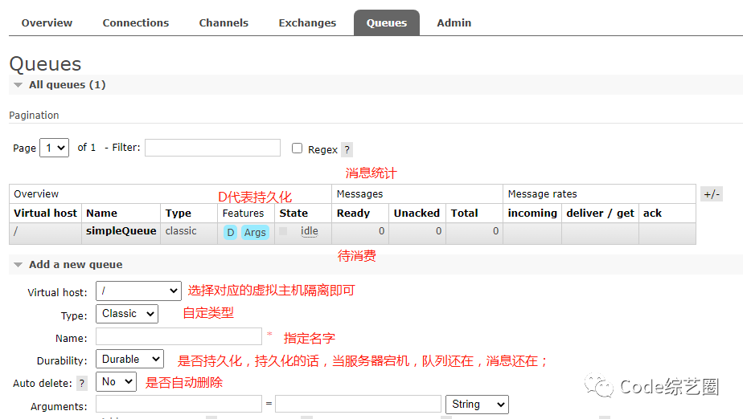This screenshot has width=743, height=419.
Task: Open the argument String type dropdown
Action: [478, 405]
